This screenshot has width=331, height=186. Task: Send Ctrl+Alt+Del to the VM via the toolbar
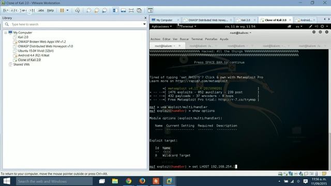tap(78, 10)
